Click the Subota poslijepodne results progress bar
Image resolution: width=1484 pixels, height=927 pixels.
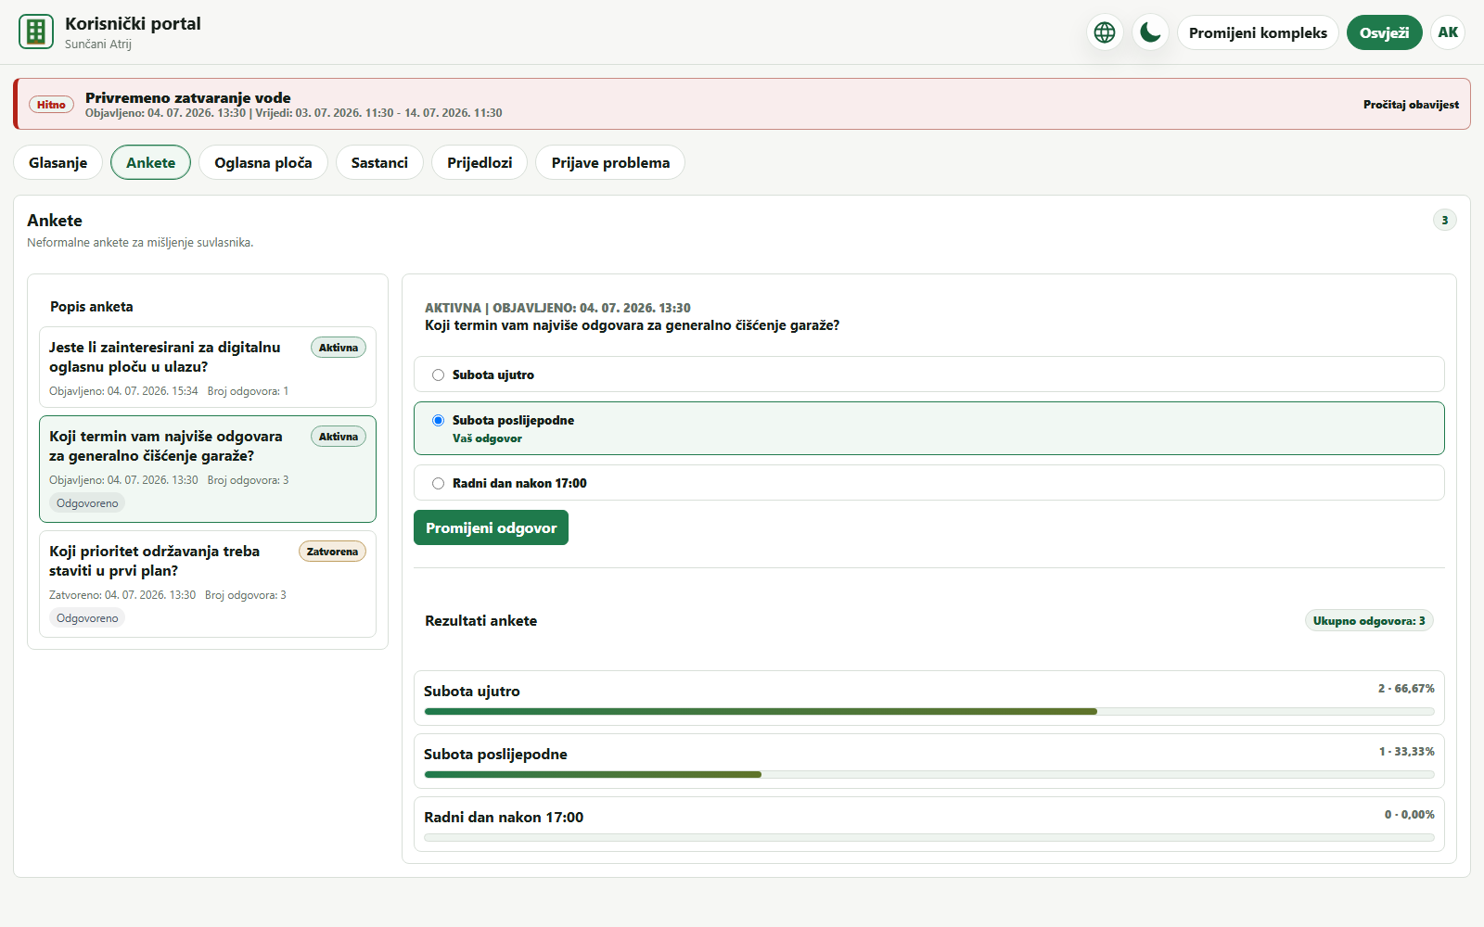(x=929, y=775)
